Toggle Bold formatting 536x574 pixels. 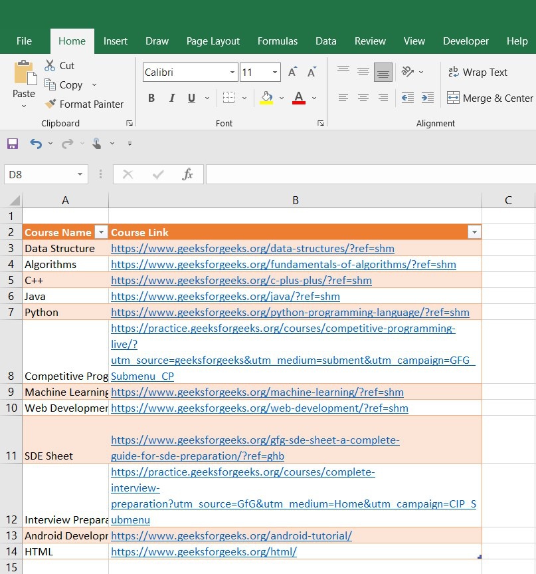point(151,98)
